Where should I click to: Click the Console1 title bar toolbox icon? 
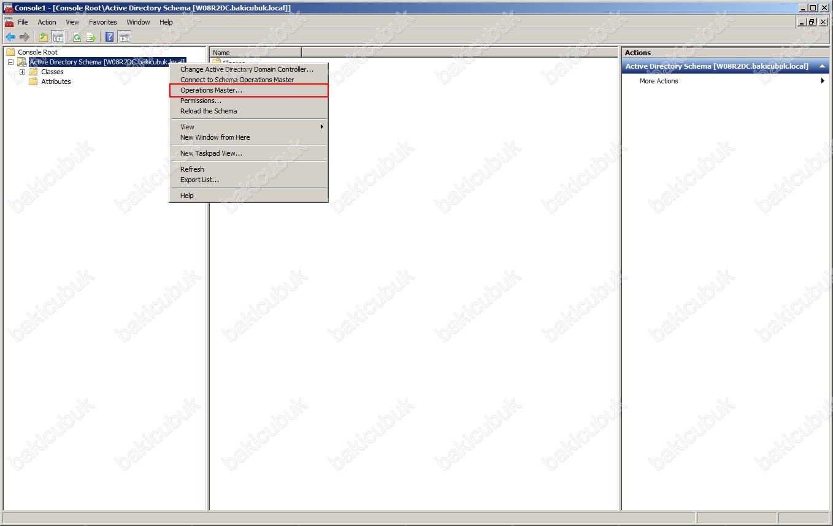point(8,7)
